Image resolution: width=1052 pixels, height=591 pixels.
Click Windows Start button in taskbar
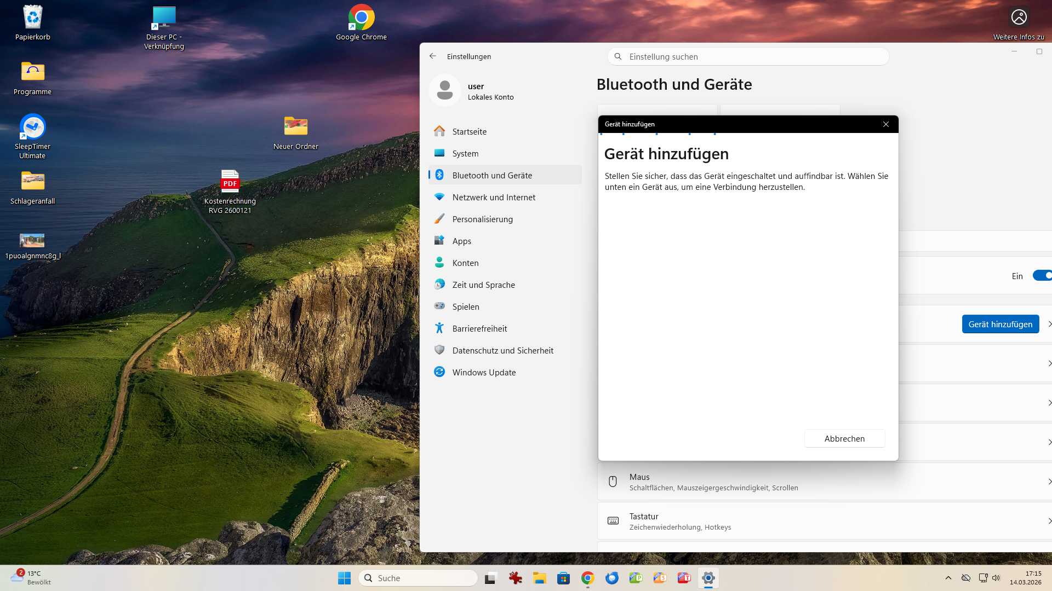click(x=344, y=578)
